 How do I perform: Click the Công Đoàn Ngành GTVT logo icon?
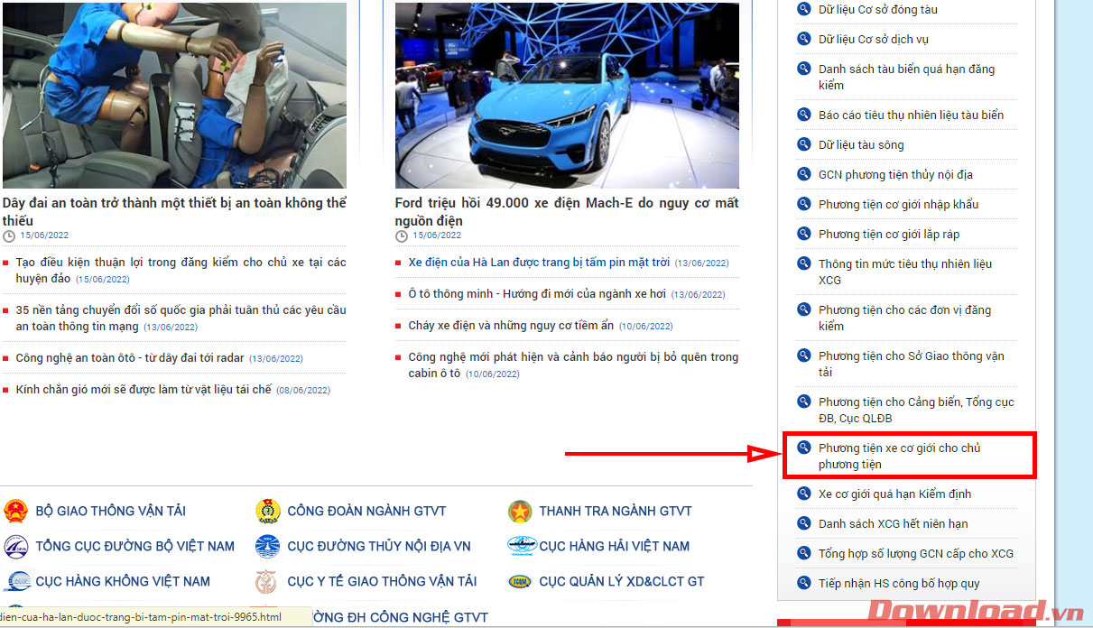click(268, 512)
